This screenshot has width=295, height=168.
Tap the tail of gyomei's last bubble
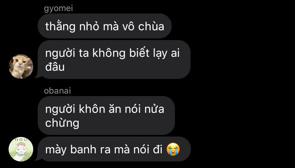click(x=38, y=76)
